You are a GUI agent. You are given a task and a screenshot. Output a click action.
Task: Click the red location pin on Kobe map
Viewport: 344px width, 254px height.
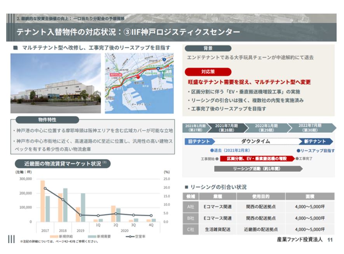tap(138, 78)
